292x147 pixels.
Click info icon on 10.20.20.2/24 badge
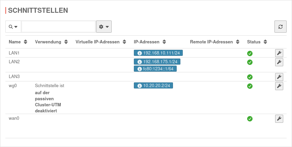pos(140,86)
